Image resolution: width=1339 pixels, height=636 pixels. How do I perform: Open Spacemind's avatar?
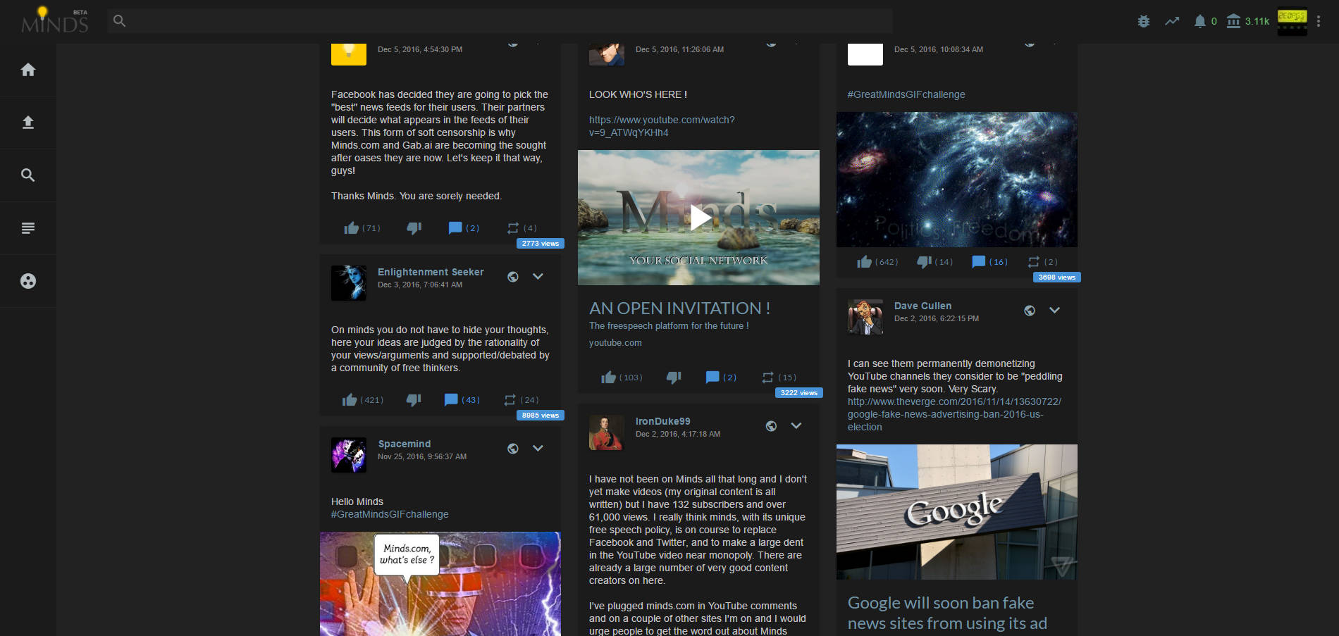pyautogui.click(x=349, y=455)
